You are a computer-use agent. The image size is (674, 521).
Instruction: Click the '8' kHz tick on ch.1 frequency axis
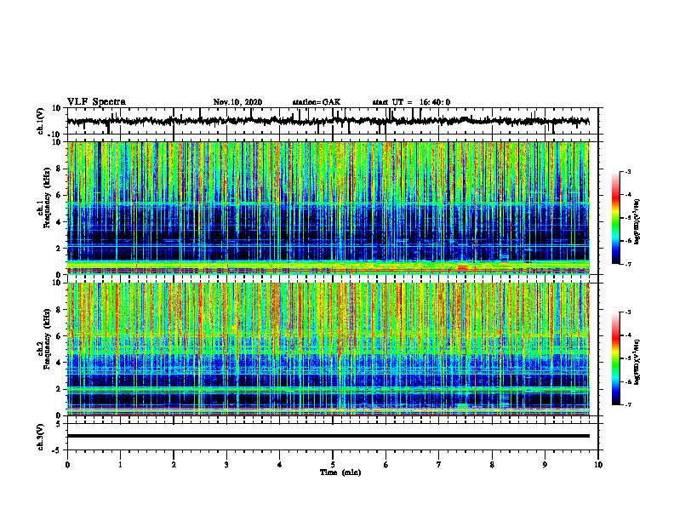click(x=59, y=169)
